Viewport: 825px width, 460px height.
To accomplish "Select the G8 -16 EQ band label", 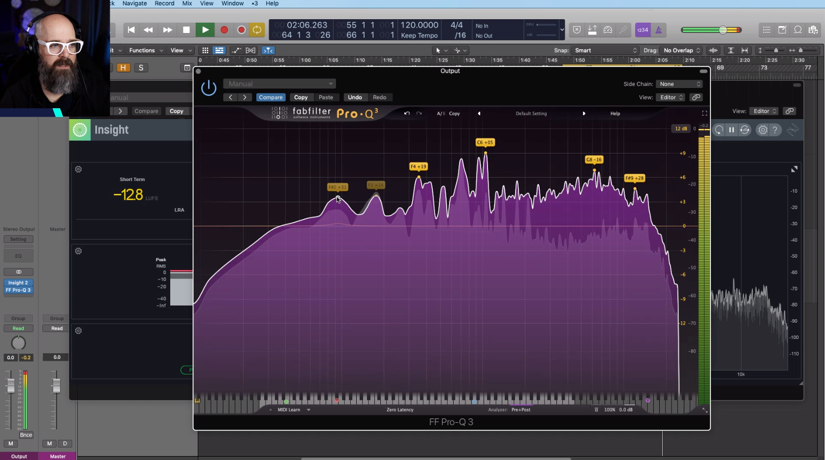I will tap(594, 159).
